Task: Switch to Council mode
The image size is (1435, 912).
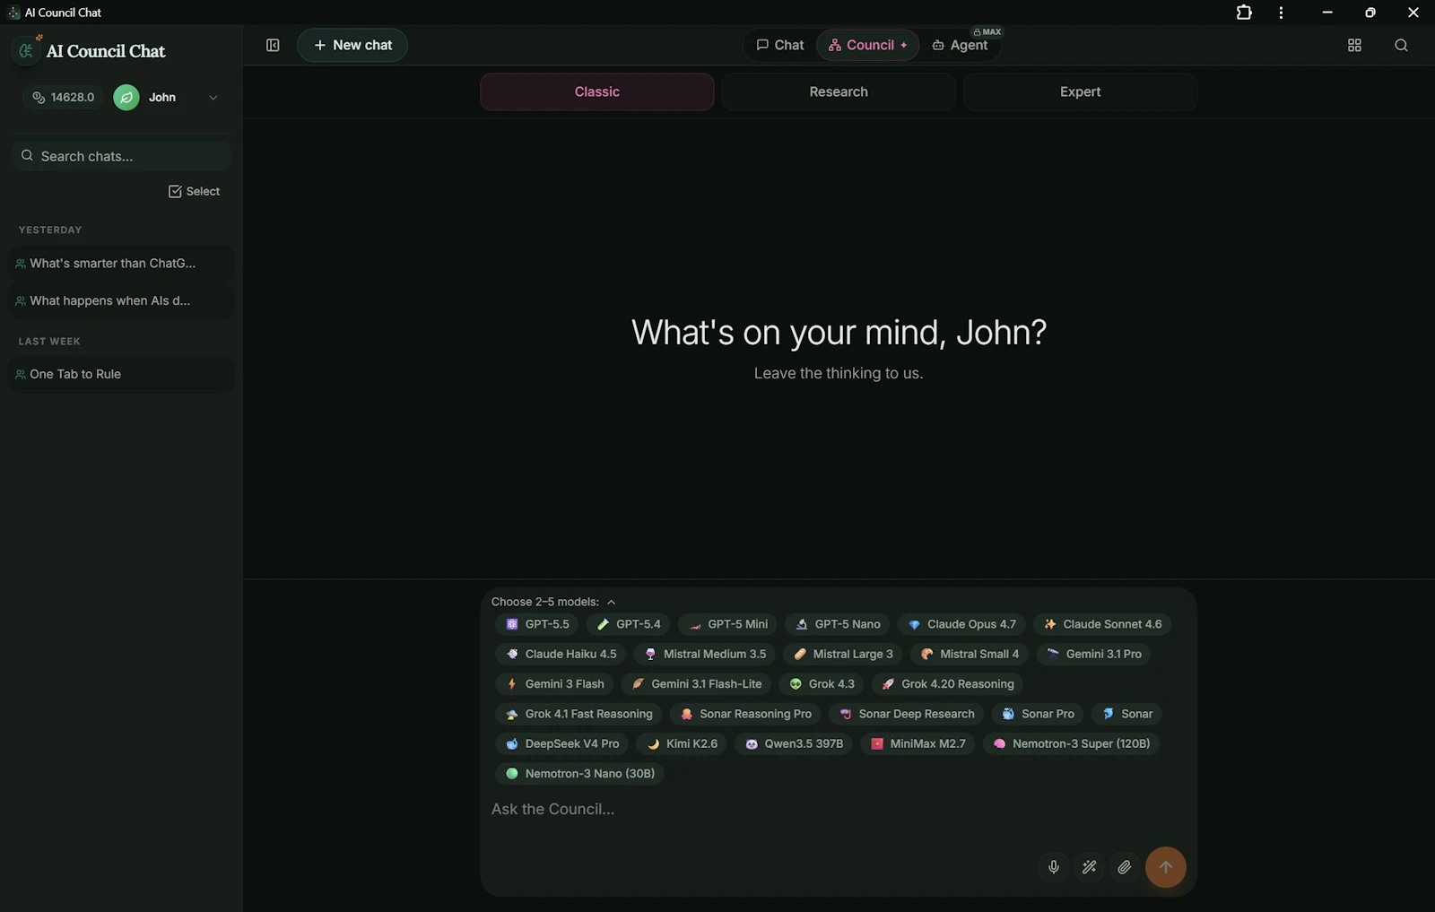Action: click(867, 45)
